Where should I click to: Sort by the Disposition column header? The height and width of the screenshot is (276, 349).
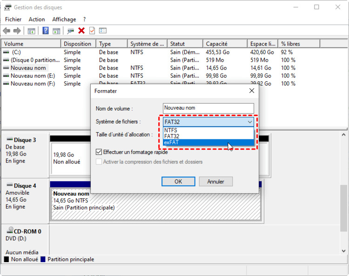click(78, 44)
